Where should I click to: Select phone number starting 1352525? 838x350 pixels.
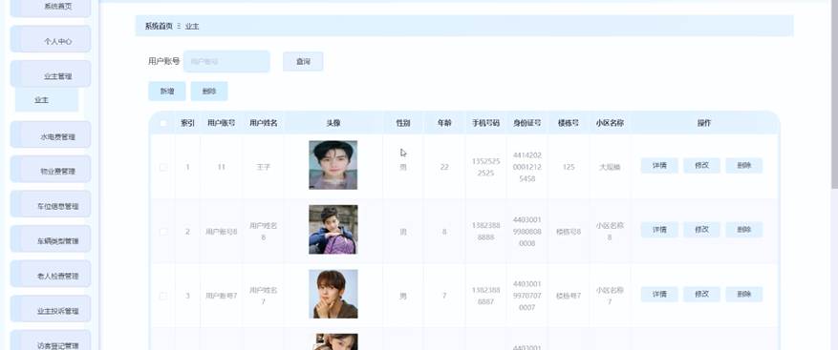point(485,167)
